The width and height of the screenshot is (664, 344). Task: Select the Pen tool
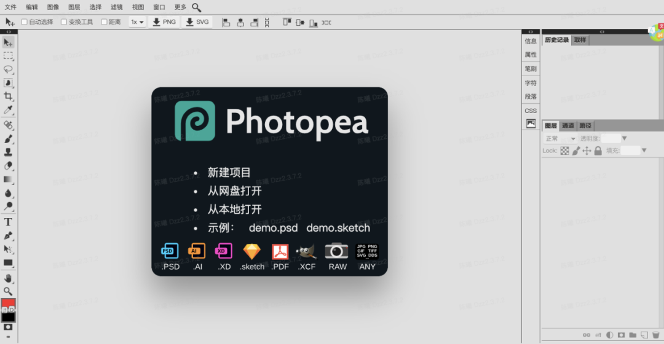coord(8,236)
